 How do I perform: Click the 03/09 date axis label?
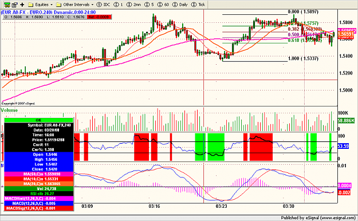(x=87, y=206)
